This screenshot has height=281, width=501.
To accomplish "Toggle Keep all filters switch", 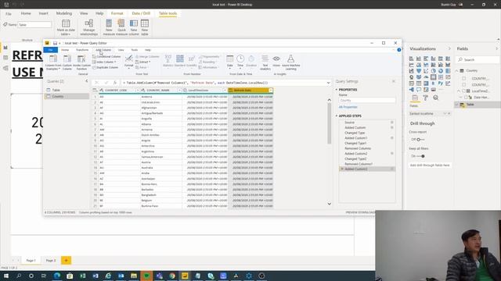I will click(x=421, y=156).
